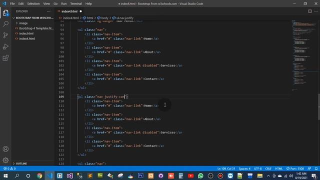
Task: Click line number 109 in gutter
Action: (x=61, y=96)
